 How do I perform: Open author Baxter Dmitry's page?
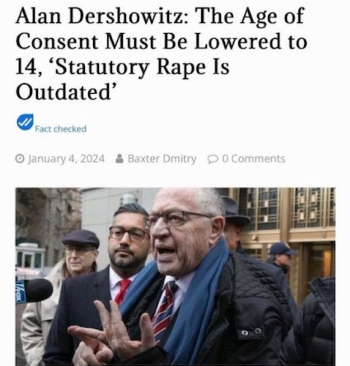coord(162,159)
